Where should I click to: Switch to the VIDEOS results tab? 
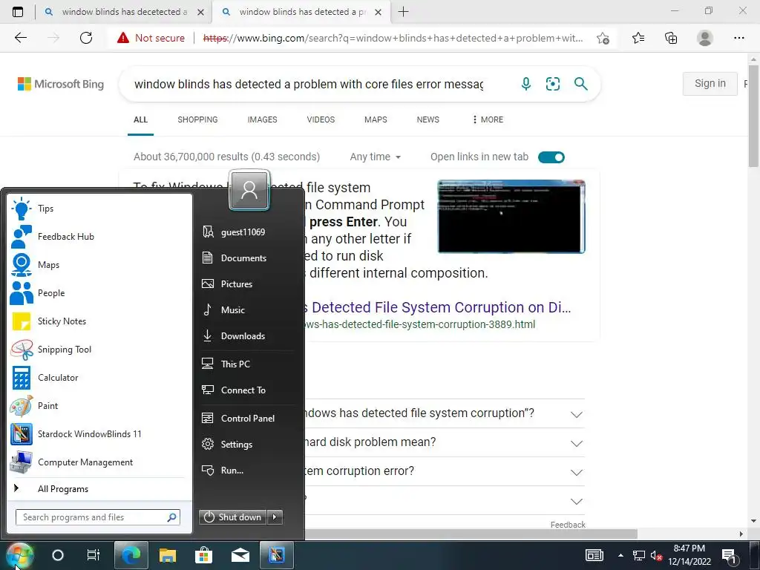[321, 119]
